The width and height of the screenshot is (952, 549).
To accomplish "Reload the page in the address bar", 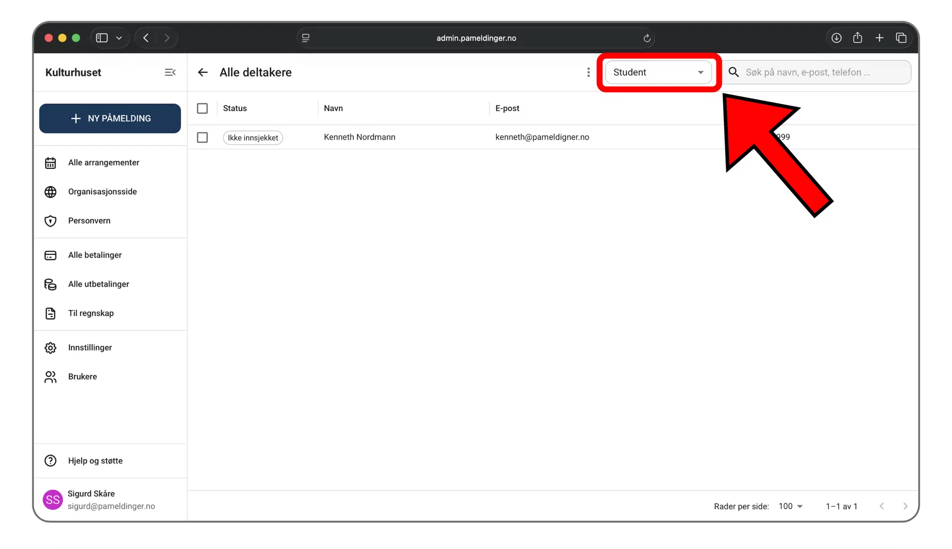I will tap(647, 38).
